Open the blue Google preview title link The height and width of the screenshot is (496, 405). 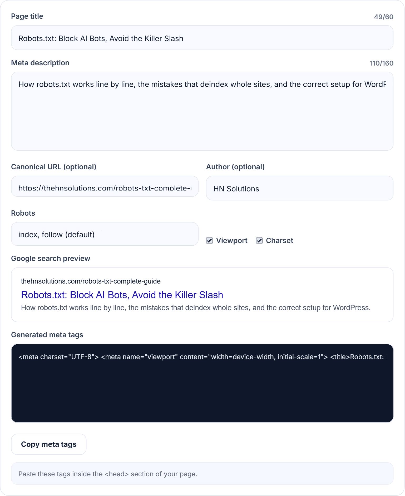point(122,295)
